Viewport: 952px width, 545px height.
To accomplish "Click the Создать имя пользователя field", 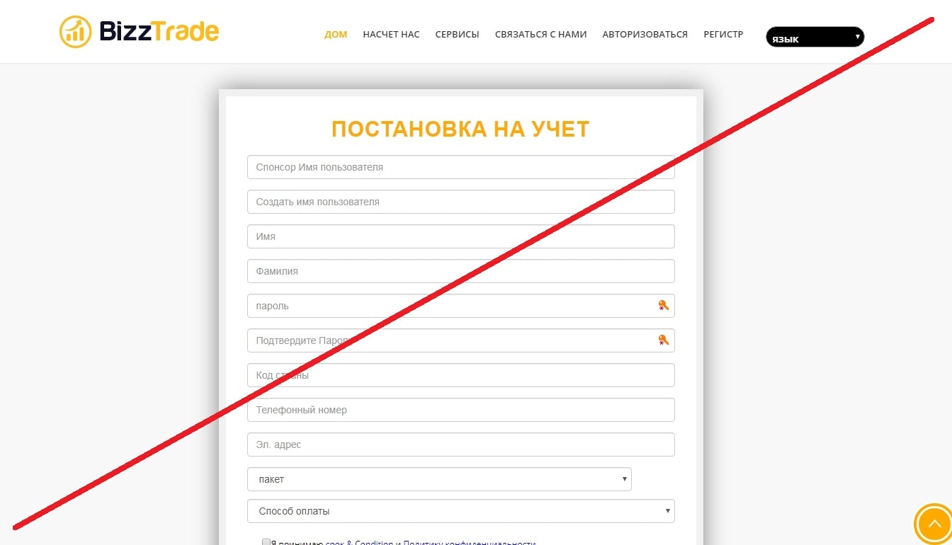I will 460,202.
